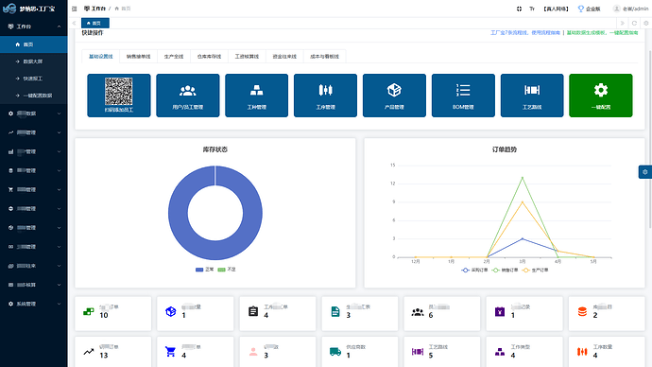The image size is (652, 367).
Task: Click the 工作类型 card icon
Action: pyautogui.click(x=500, y=352)
